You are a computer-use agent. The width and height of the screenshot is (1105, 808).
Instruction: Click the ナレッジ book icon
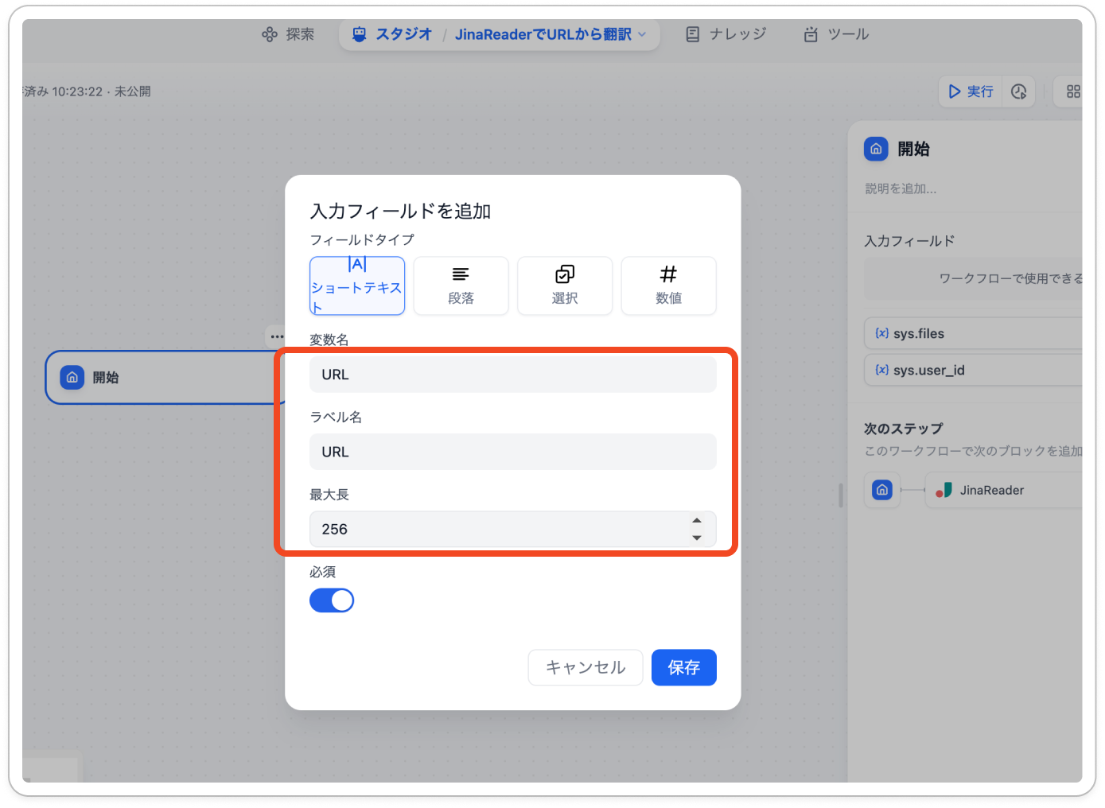[693, 34]
